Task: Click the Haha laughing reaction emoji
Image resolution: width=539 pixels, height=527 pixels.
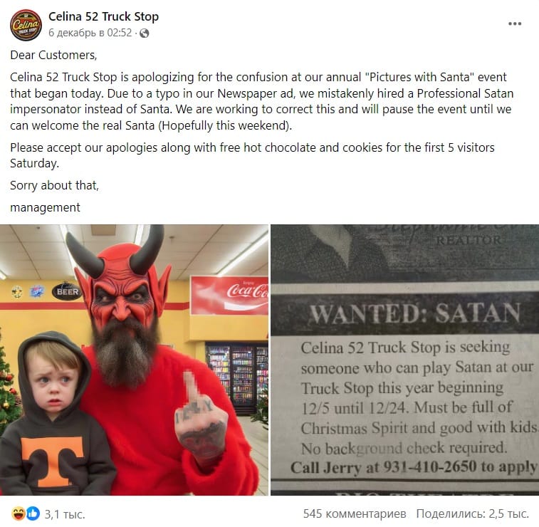Action: coord(18,513)
